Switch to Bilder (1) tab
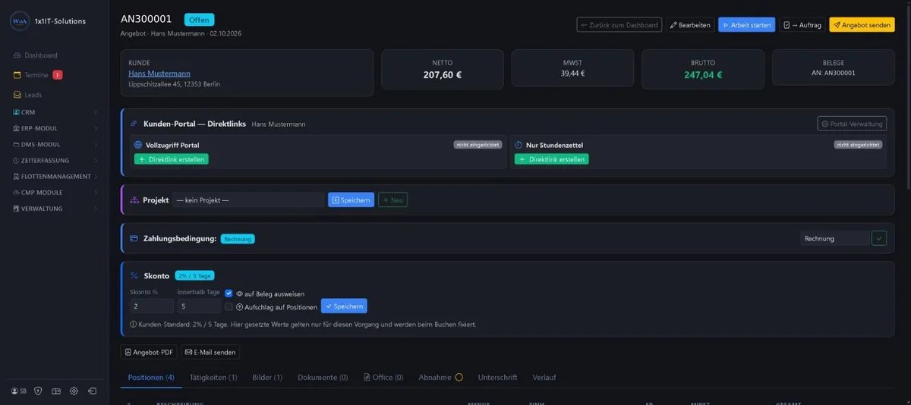 [267, 378]
